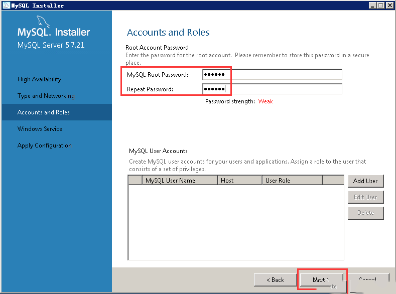The width and height of the screenshot is (396, 294).
Task: Open the Apply Configuration step
Action: (x=45, y=145)
